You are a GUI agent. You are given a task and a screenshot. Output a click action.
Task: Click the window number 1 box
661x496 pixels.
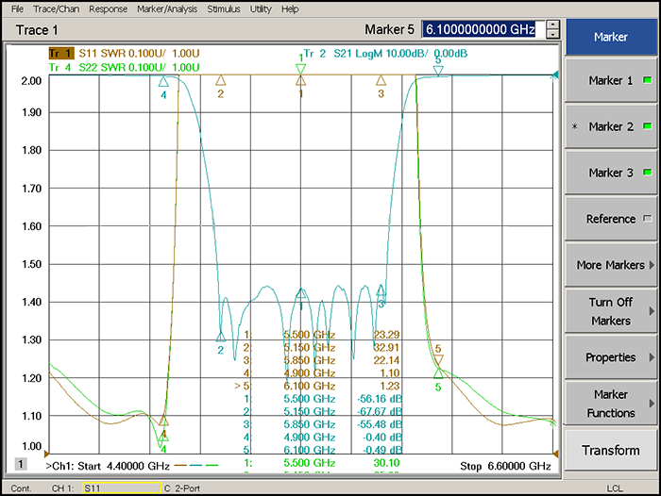tap(21, 464)
